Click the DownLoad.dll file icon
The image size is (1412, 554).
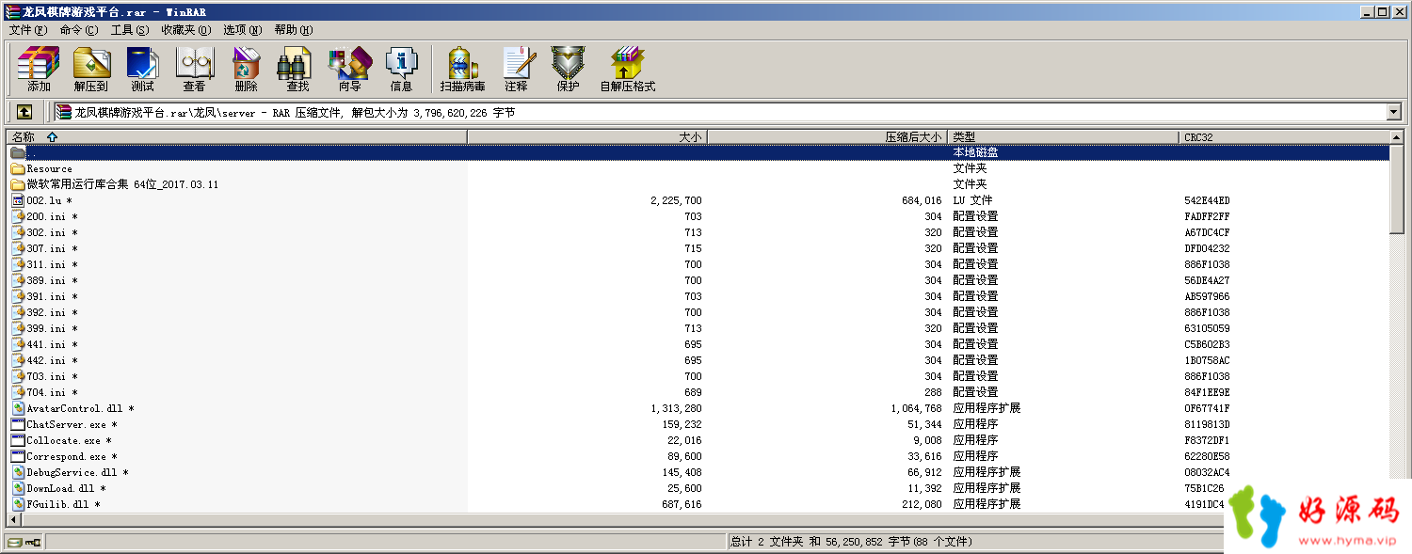tap(18, 488)
